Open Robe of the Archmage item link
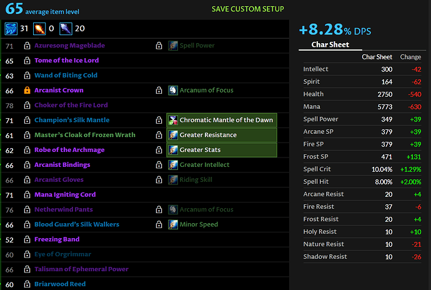Screen dimensions: 431x290 (69, 149)
